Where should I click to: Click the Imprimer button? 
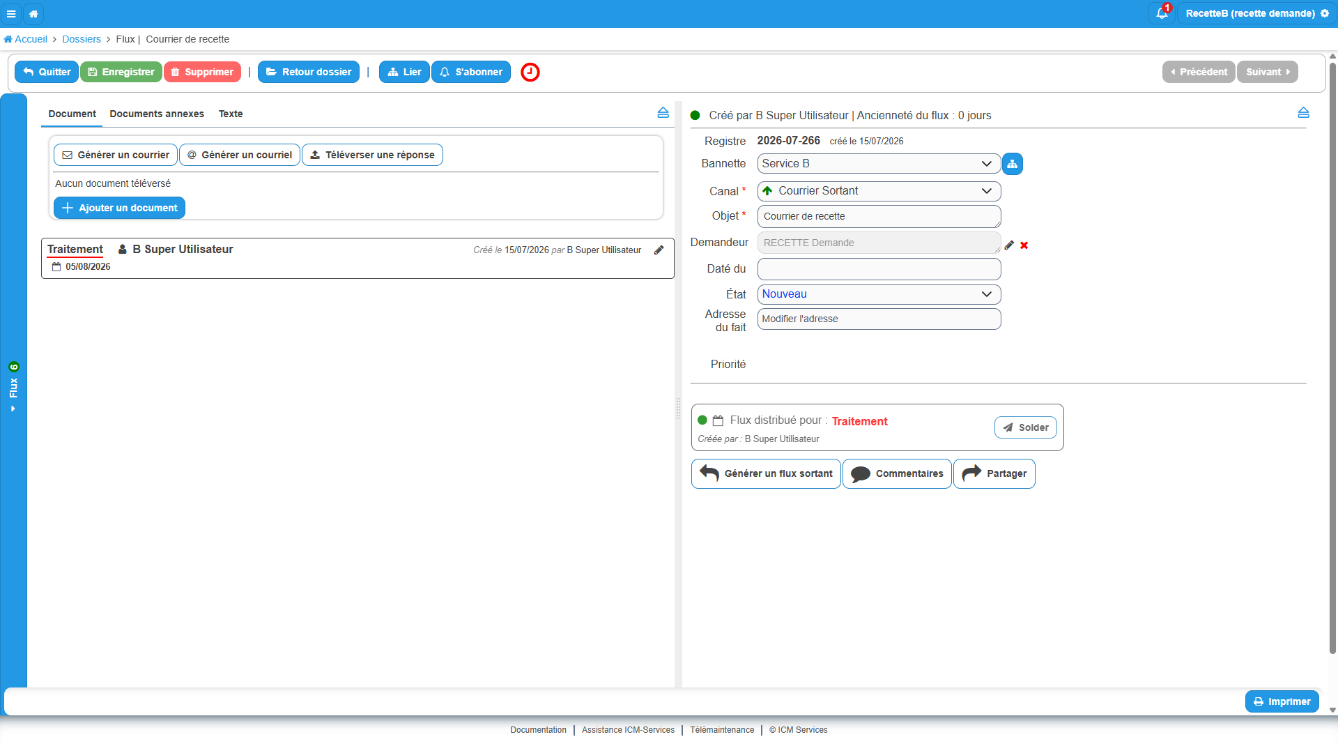coord(1282,701)
